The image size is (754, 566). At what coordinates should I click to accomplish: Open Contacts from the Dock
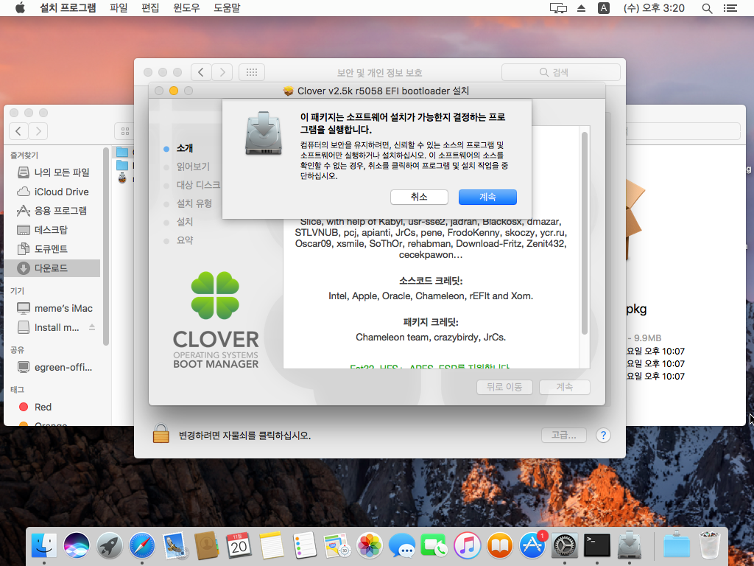tap(207, 546)
